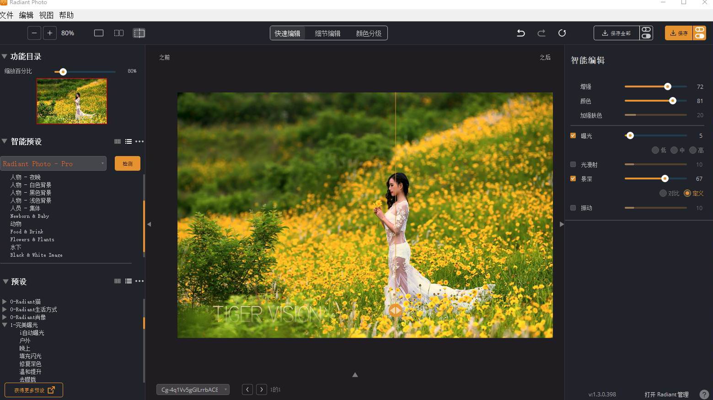Go to next image arrow
The image size is (713, 400).
tap(262, 389)
